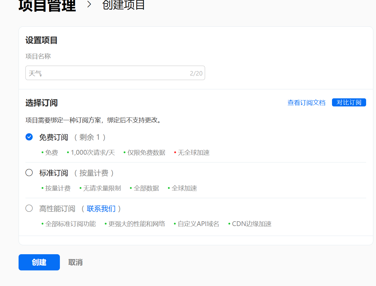Click the 对比订阅 button
376x286 pixels.
tap(349, 102)
